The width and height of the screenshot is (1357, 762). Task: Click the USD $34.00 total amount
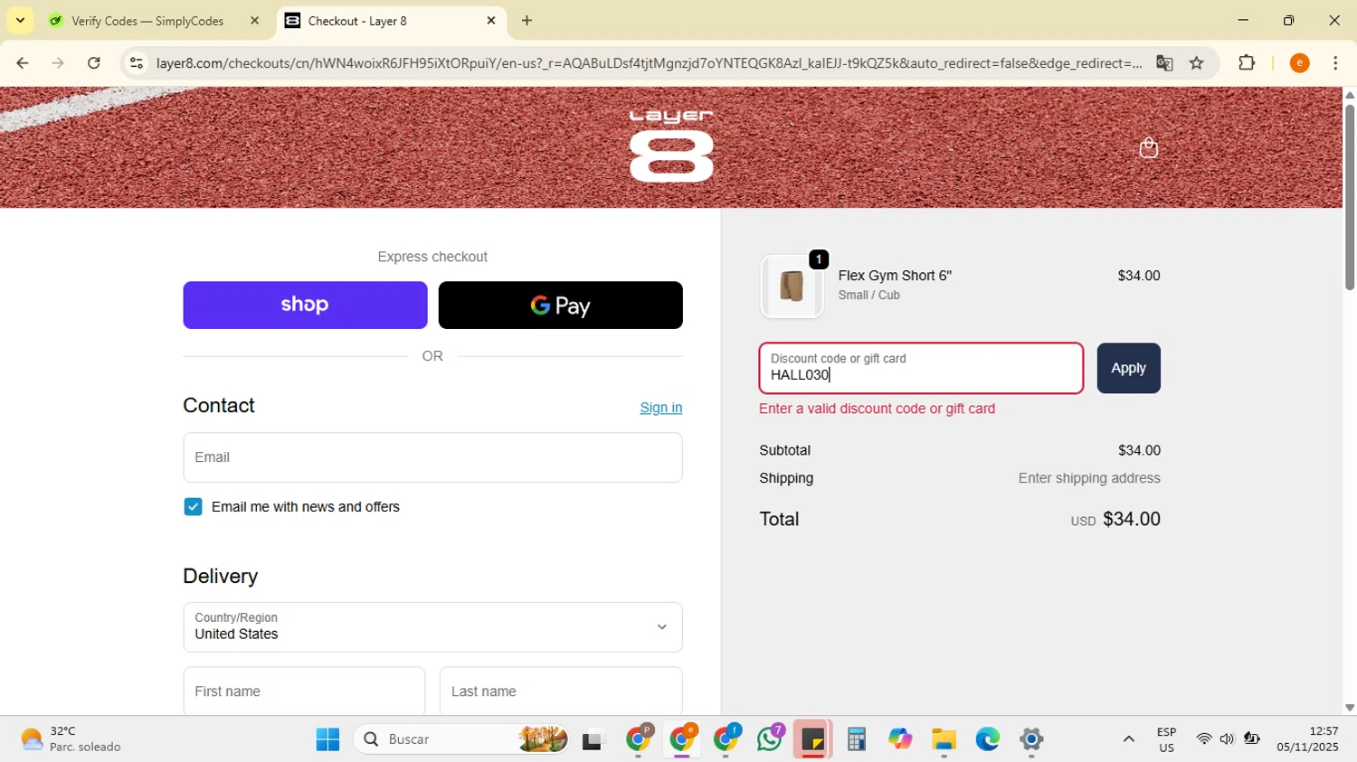[x=1115, y=519]
